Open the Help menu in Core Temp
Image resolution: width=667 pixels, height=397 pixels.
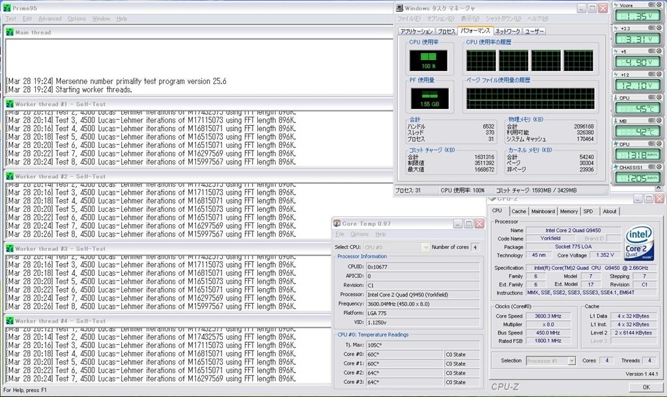point(380,234)
